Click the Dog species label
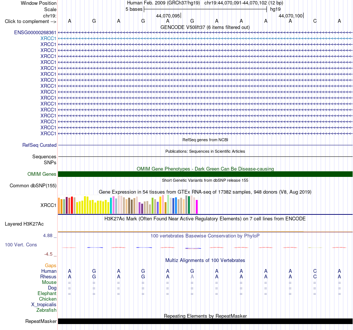353x330 pixels. click(52, 288)
